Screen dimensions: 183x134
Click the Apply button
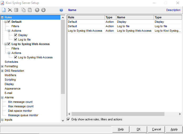click(x=174, y=129)
